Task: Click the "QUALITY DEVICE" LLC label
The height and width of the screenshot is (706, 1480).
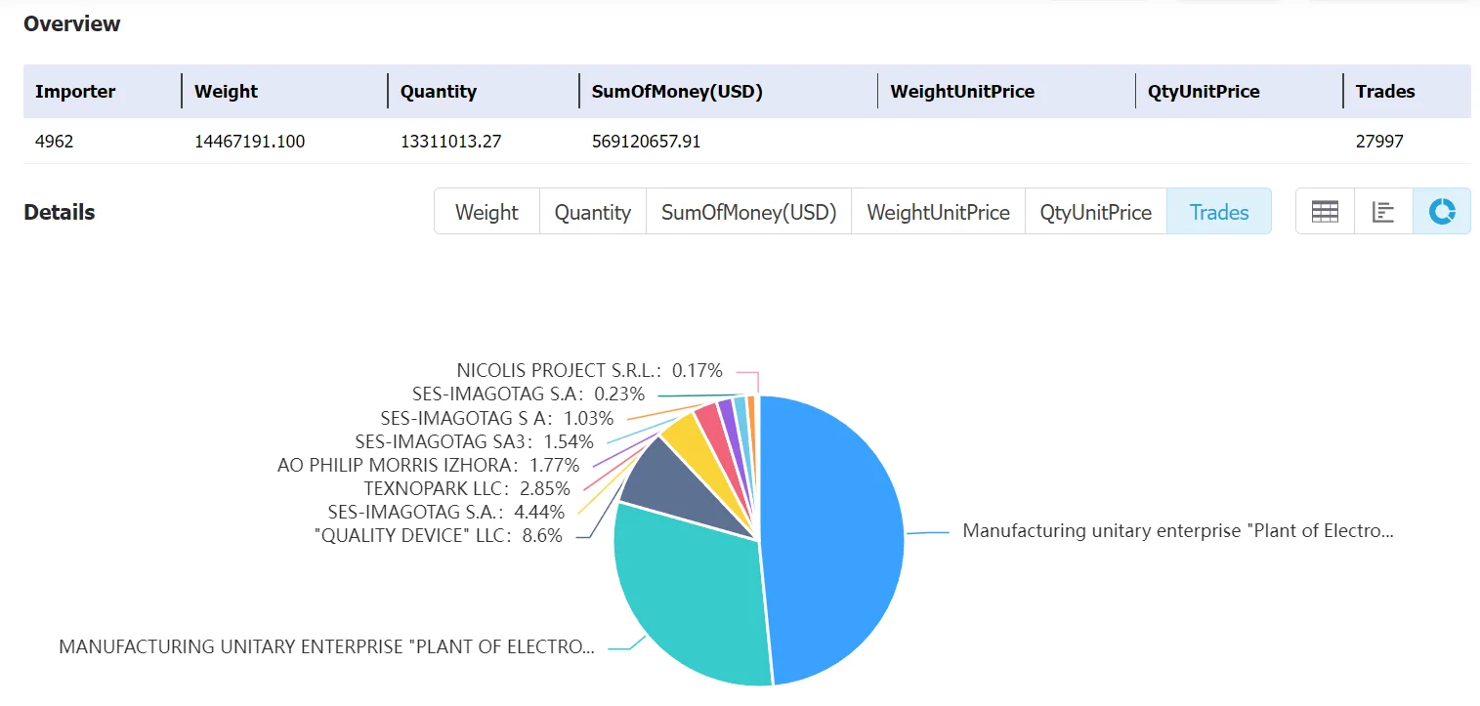Action: [x=439, y=535]
